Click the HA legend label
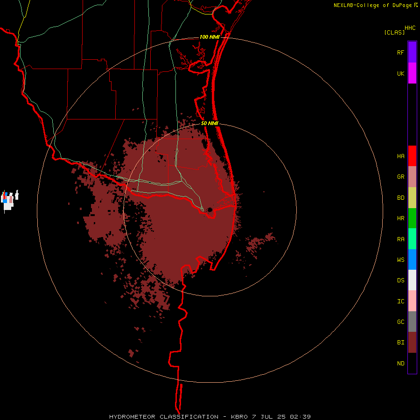Screen dimensions: 420x420 pyautogui.click(x=400, y=156)
